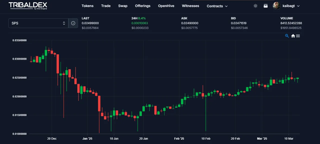Select the chart zoom magnifier tool
Viewport: 320px width, 144px height.
click(x=287, y=36)
